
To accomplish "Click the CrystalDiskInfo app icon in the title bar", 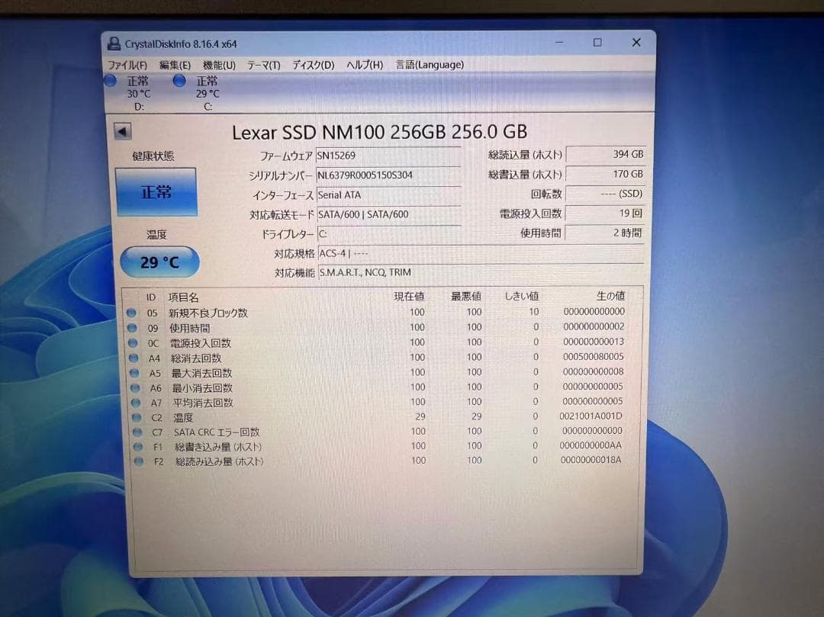I will [x=114, y=43].
